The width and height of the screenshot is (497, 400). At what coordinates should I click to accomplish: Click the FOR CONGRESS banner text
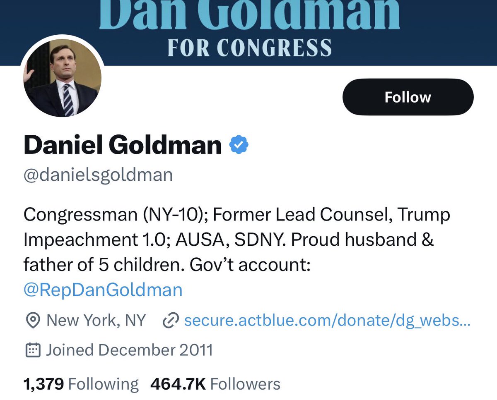click(250, 47)
